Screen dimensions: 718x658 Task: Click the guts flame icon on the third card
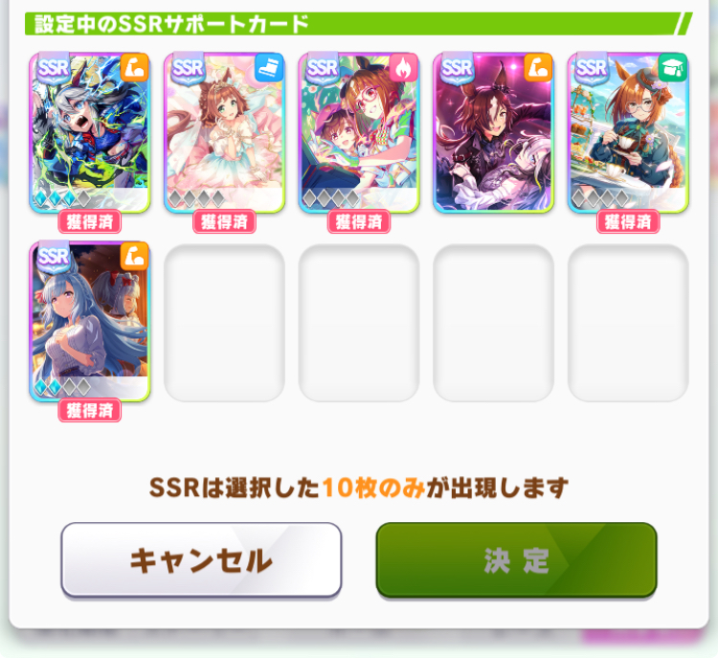click(403, 68)
